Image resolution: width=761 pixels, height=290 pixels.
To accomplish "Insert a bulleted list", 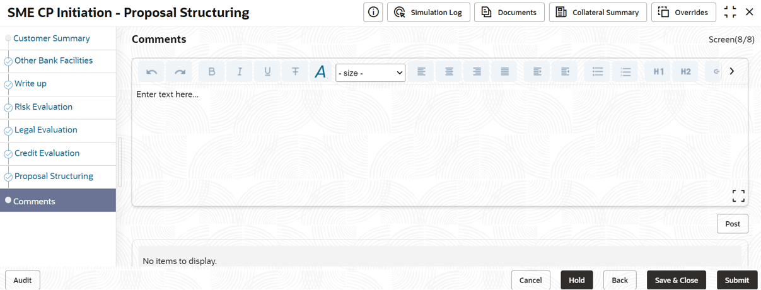I will click(598, 72).
